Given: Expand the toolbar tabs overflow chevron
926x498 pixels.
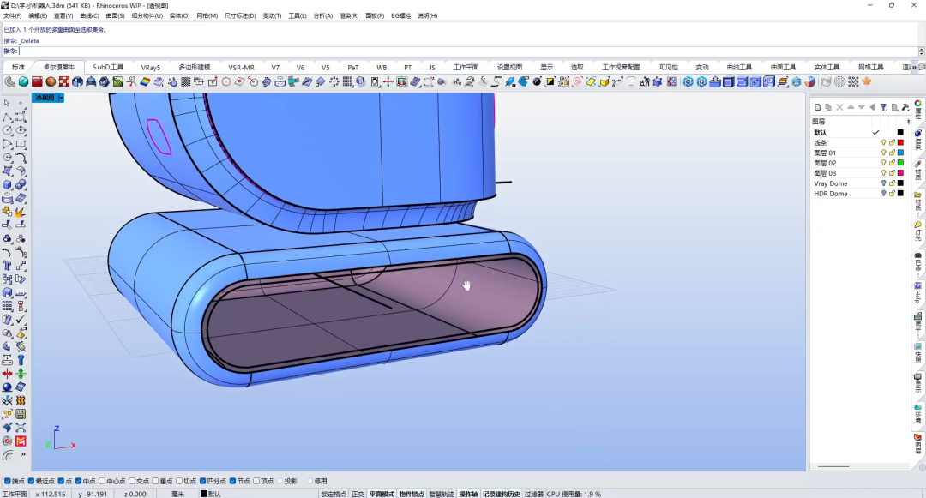Looking at the screenshot, I should [915, 67].
